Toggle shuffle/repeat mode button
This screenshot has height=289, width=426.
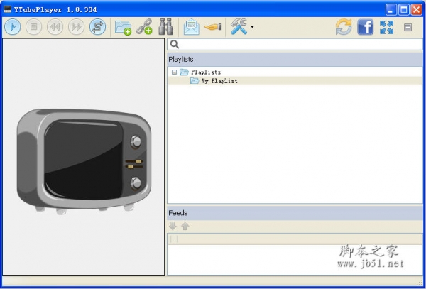pos(97,26)
